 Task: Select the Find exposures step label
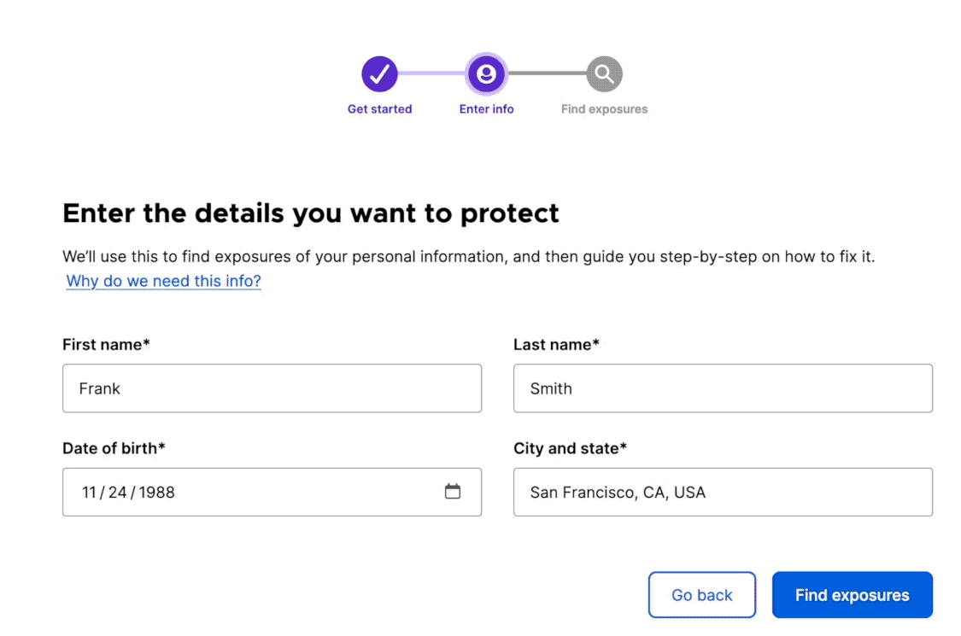pyautogui.click(x=604, y=109)
